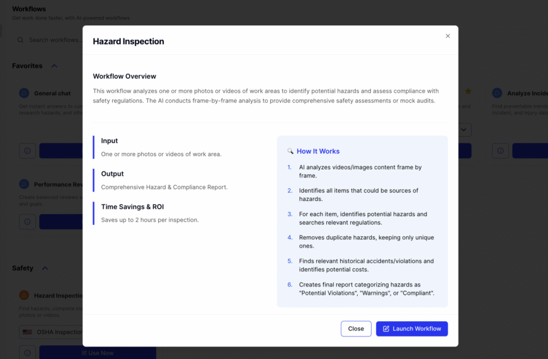The width and height of the screenshot is (548, 359).
Task: Click the Input section heading
Action: click(x=110, y=140)
